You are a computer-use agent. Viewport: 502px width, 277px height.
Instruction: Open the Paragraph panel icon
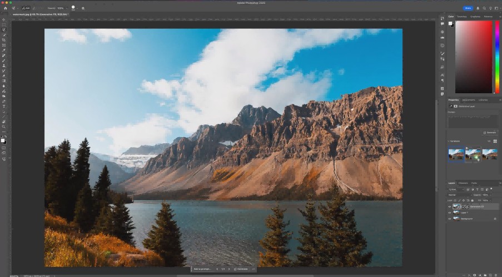442,80
